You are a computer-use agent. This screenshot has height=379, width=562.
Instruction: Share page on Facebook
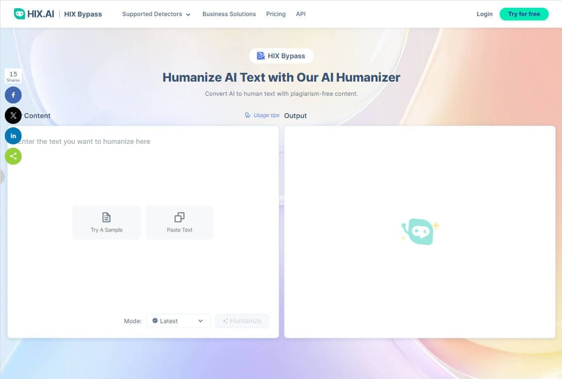tap(13, 95)
